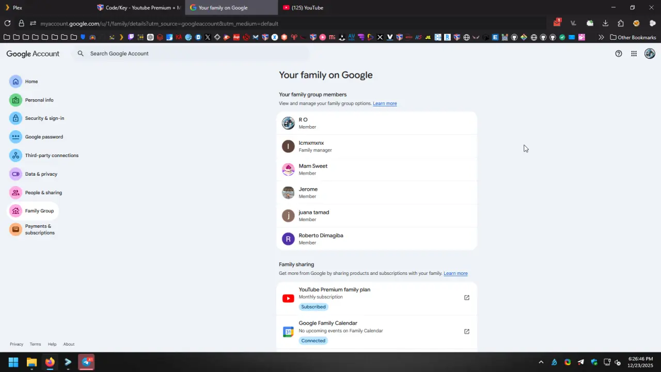Click Learn more under Family sharing

coord(455,273)
